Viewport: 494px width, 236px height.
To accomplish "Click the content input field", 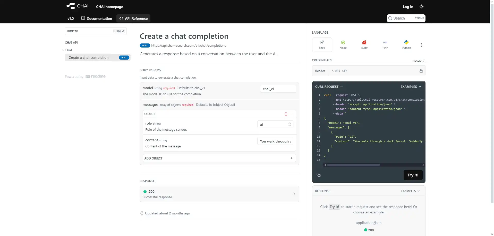I will point(275,141).
